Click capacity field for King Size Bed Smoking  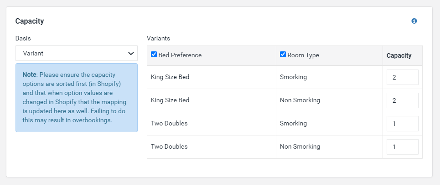pos(403,77)
